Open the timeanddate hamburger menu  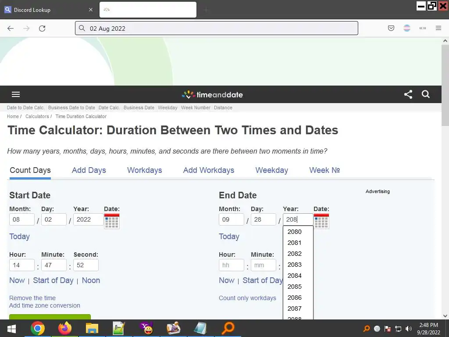tap(16, 94)
